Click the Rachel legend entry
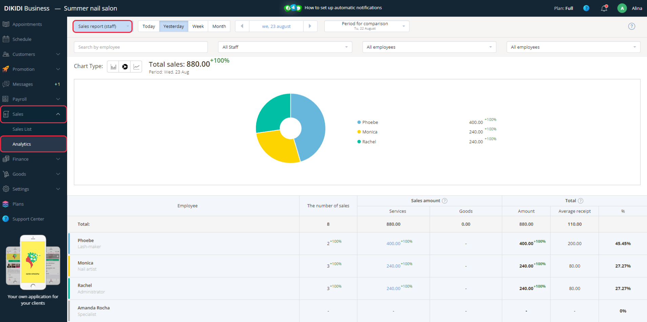 click(367, 142)
